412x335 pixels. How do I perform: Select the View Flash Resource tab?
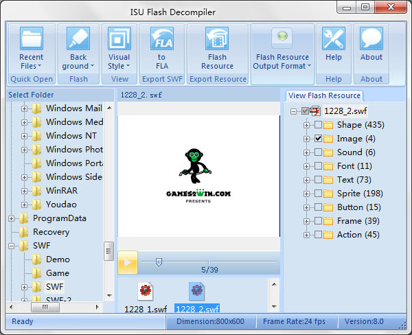(x=324, y=95)
